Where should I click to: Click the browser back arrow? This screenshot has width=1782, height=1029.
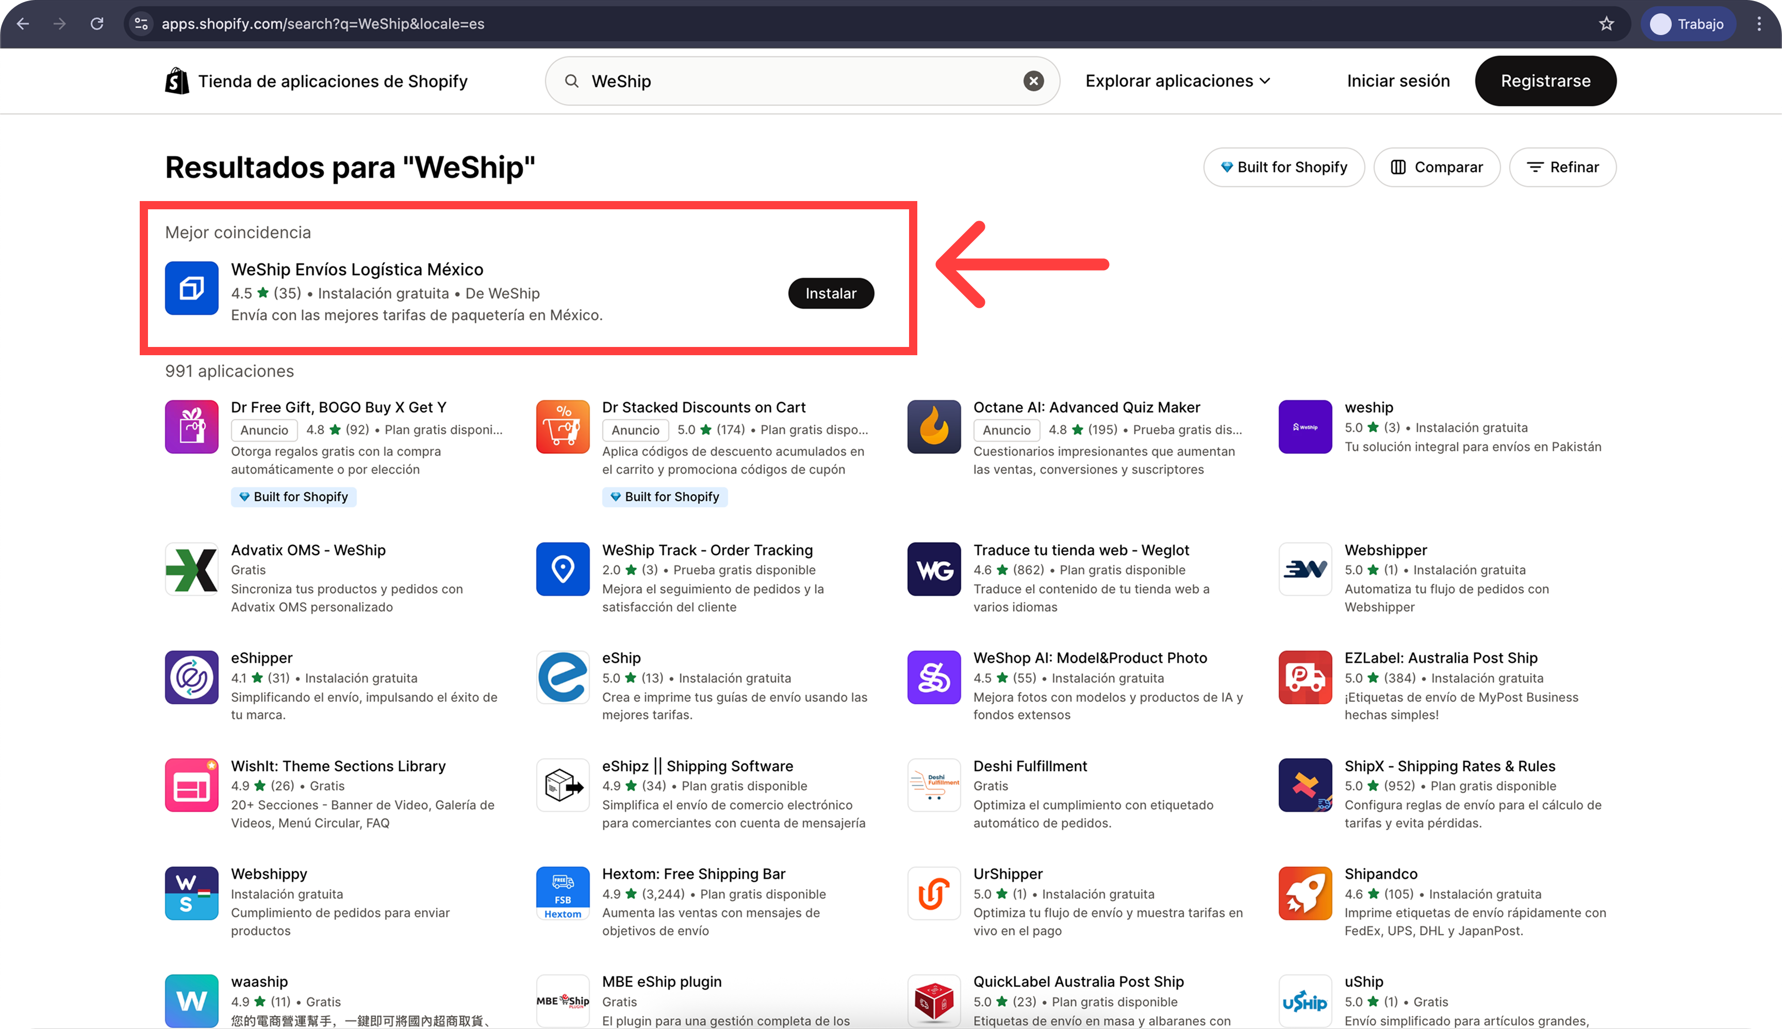click(23, 24)
